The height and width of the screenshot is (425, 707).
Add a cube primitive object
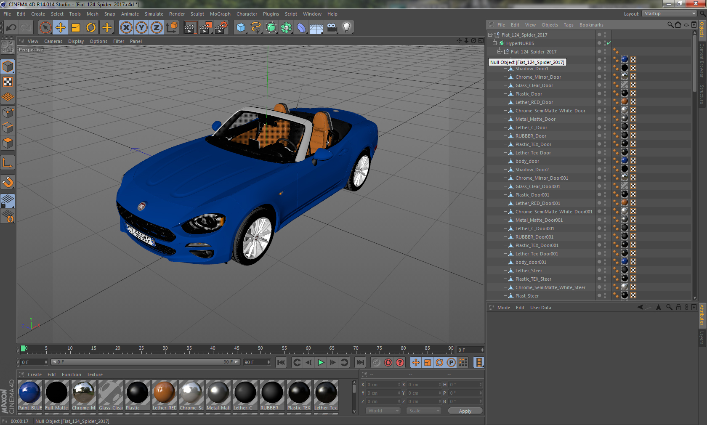241,28
